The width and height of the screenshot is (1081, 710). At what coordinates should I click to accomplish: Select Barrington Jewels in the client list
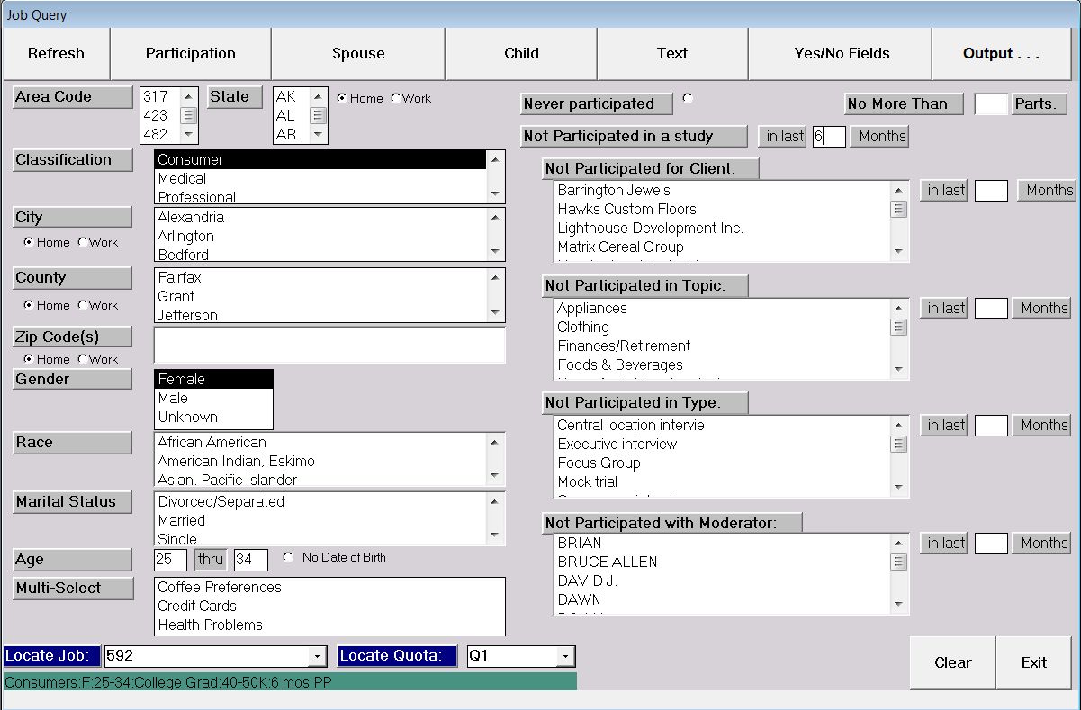722,191
